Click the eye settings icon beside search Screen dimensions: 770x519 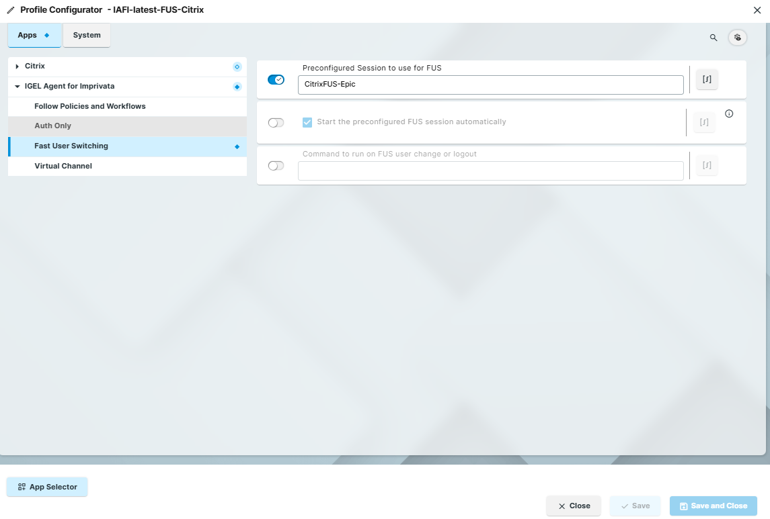tap(738, 38)
